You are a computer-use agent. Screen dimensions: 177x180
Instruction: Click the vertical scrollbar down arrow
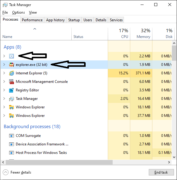point(174,157)
